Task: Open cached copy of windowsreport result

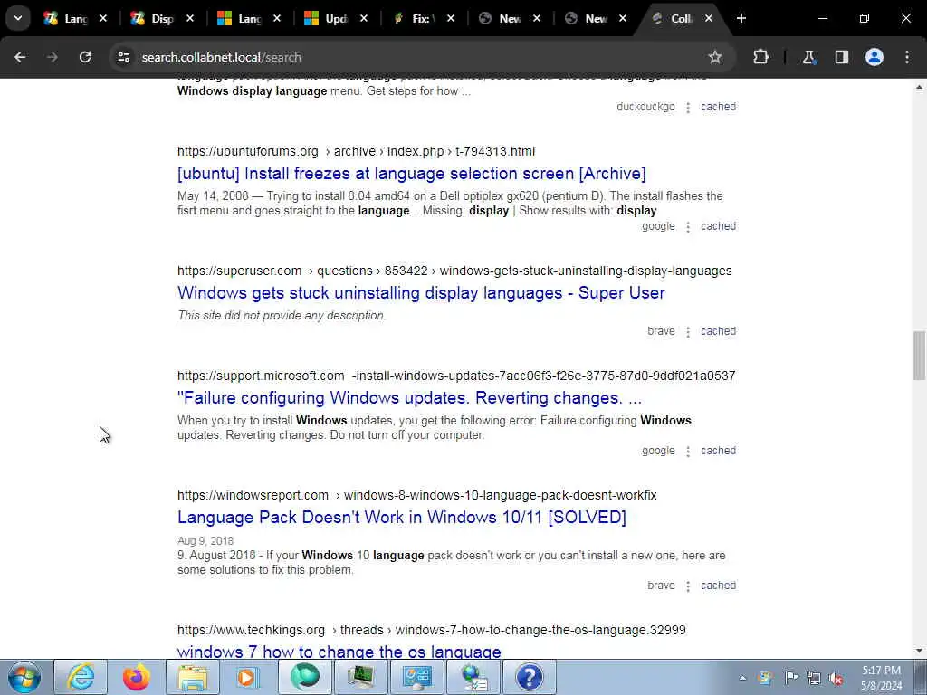Action: [718, 586]
